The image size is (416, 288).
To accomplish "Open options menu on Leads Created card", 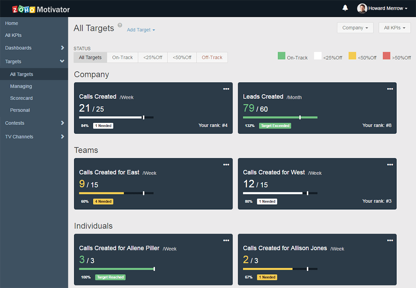I will click(390, 89).
